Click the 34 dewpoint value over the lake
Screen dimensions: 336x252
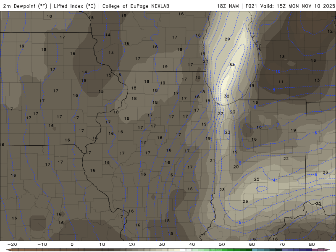point(232,65)
